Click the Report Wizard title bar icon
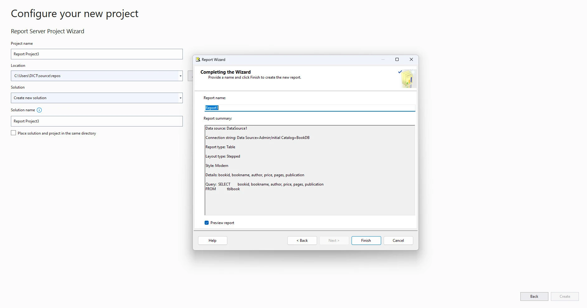 click(198, 59)
